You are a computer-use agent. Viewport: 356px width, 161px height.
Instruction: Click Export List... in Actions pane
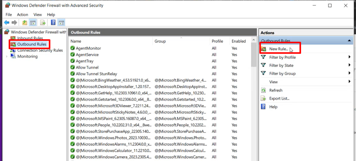(279, 98)
